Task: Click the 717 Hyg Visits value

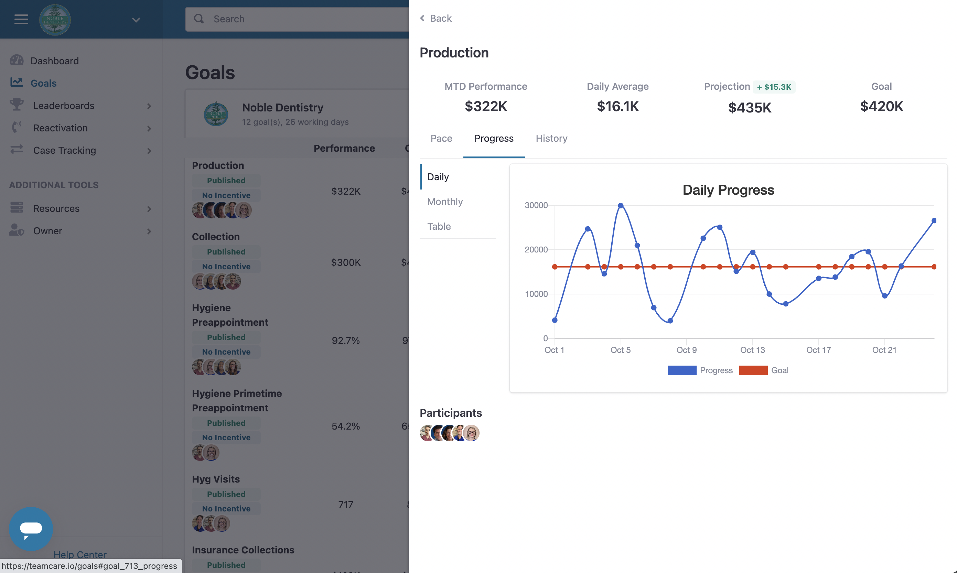Action: [x=346, y=505]
